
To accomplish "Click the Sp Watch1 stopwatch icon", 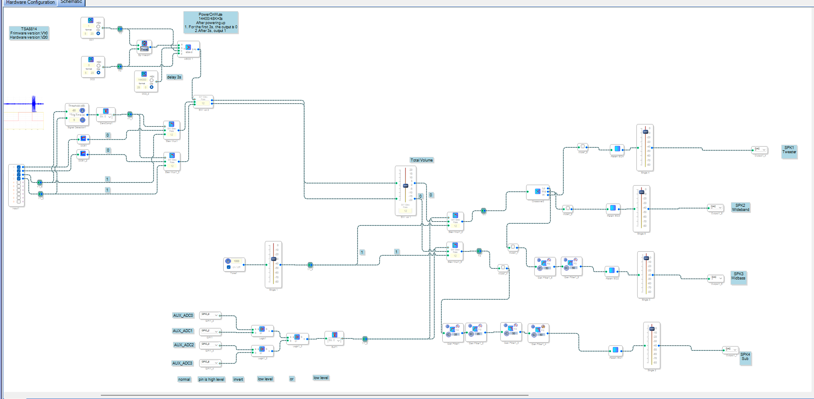I will 144,43.
